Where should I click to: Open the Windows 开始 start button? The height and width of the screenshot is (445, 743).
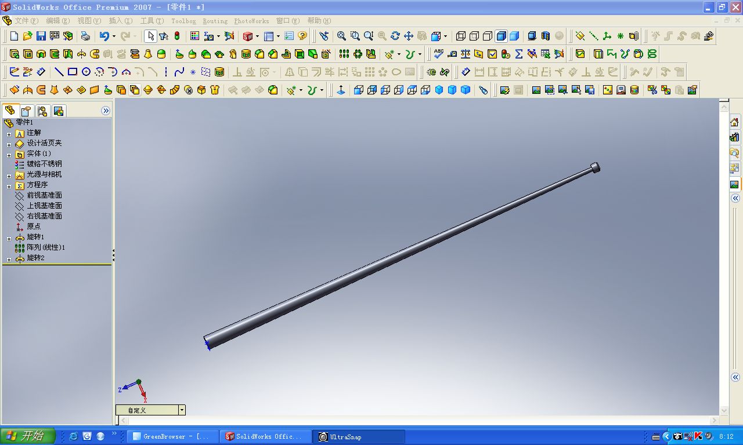[28, 436]
